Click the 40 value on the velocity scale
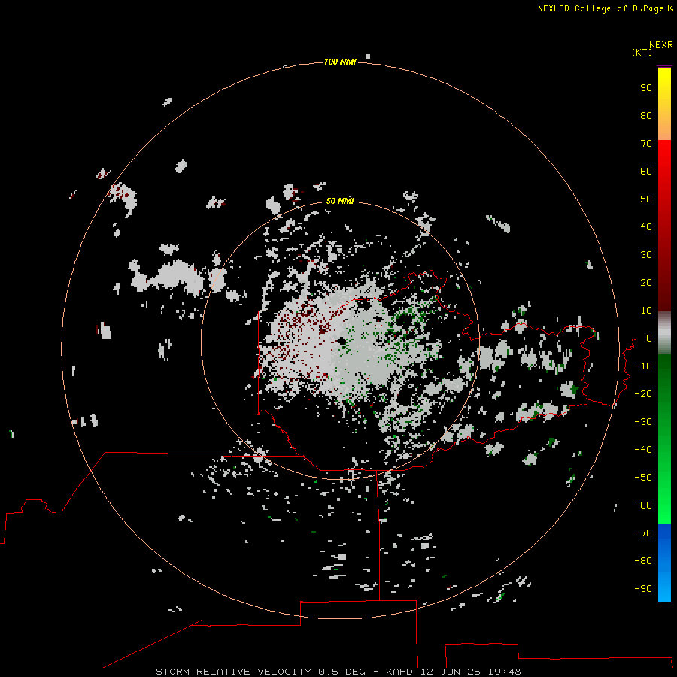This screenshot has width=677, height=677. [646, 226]
